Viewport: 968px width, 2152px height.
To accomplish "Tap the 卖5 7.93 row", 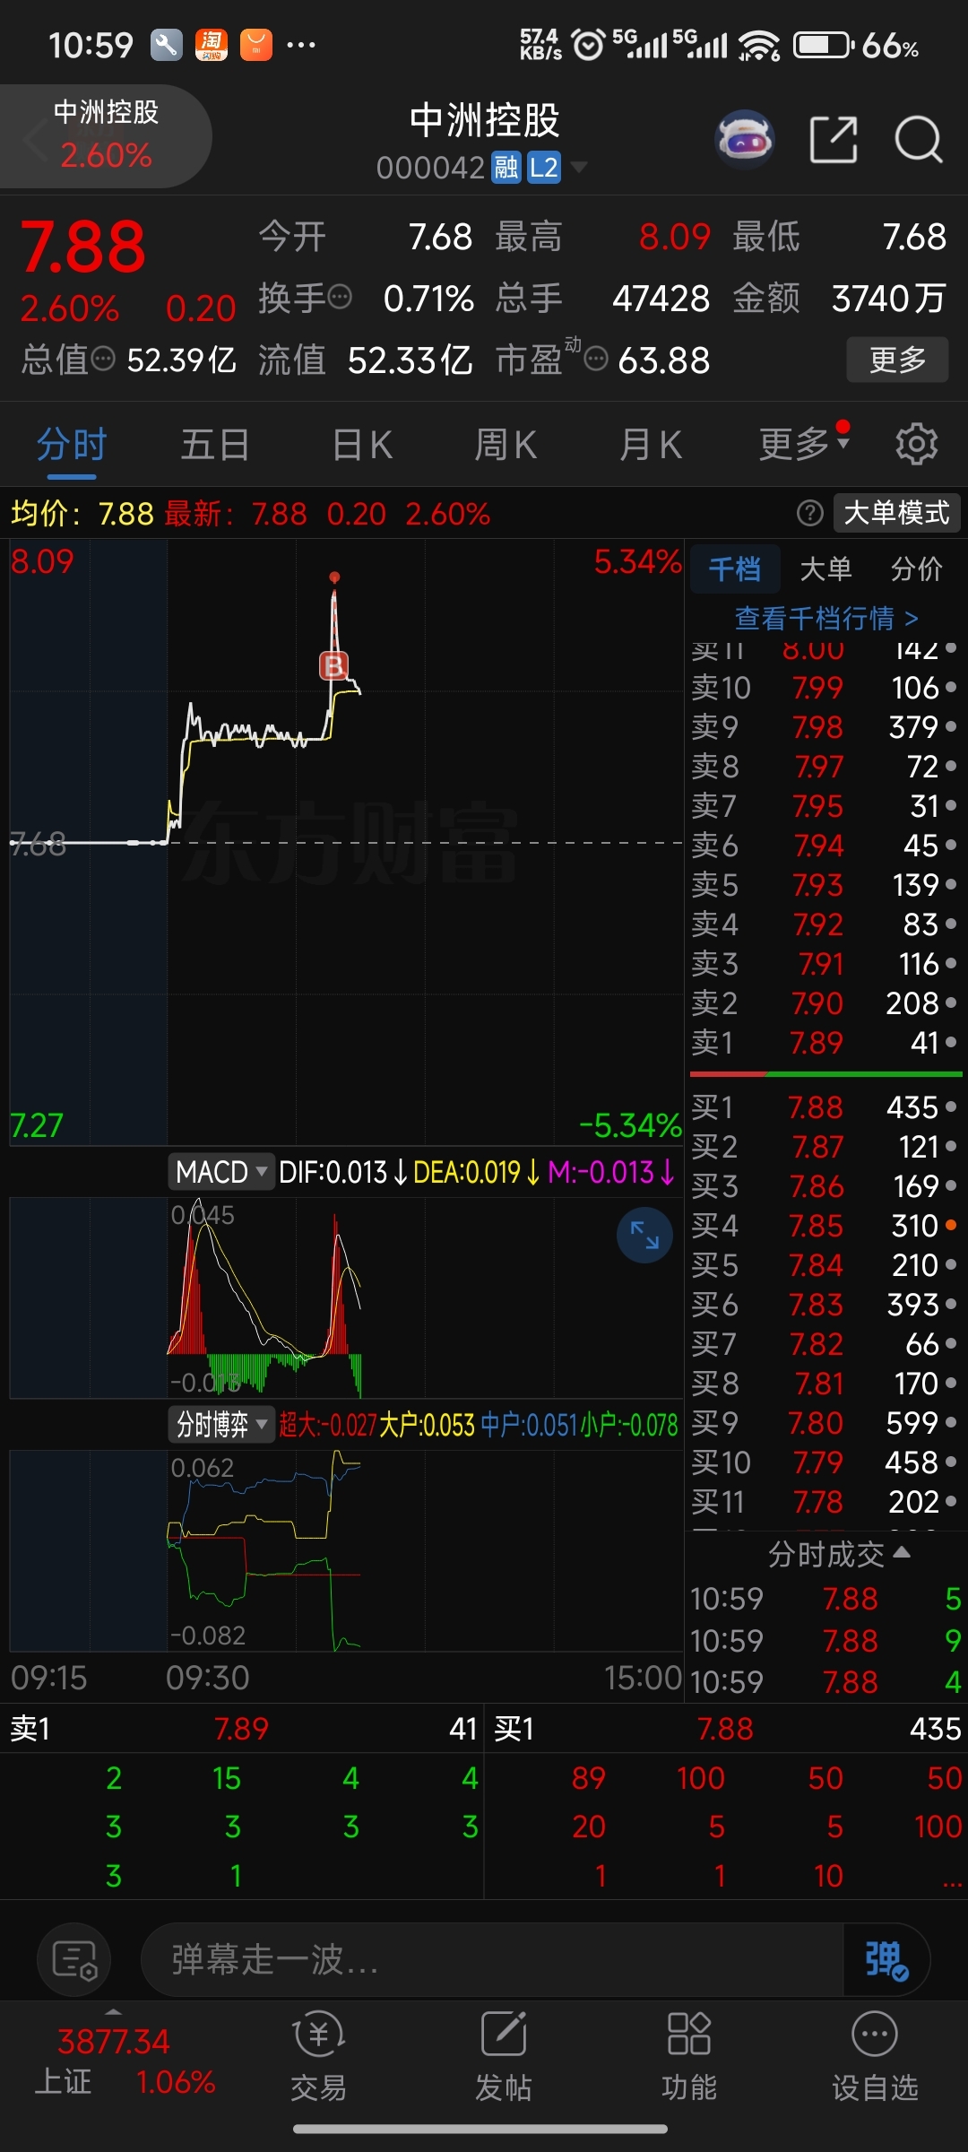I will click(825, 885).
